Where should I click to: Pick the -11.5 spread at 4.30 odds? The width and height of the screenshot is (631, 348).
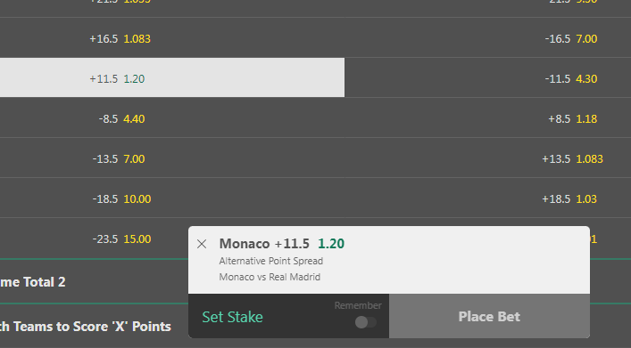click(487, 77)
